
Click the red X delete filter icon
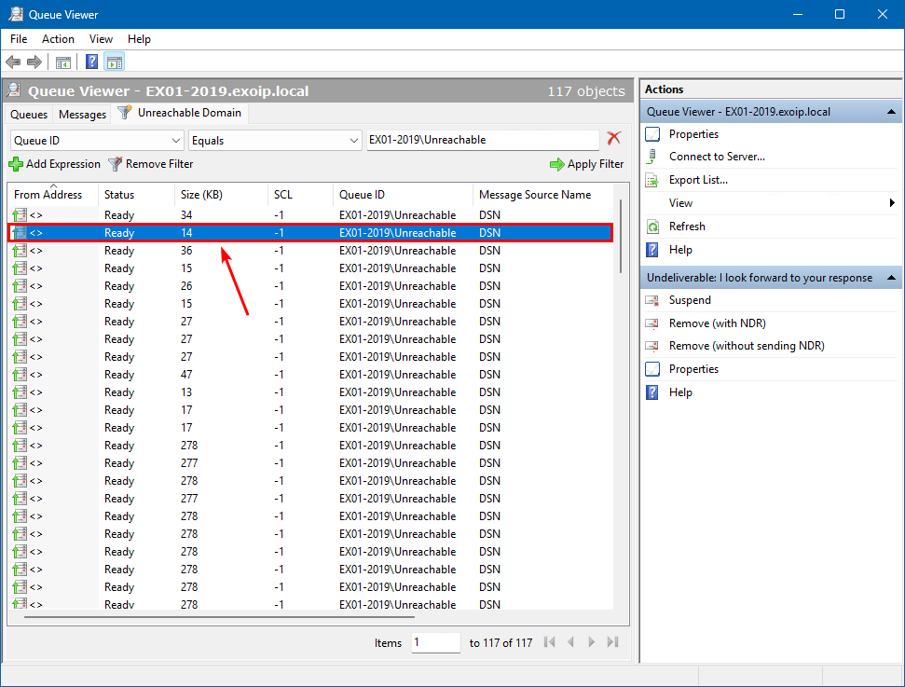(613, 139)
